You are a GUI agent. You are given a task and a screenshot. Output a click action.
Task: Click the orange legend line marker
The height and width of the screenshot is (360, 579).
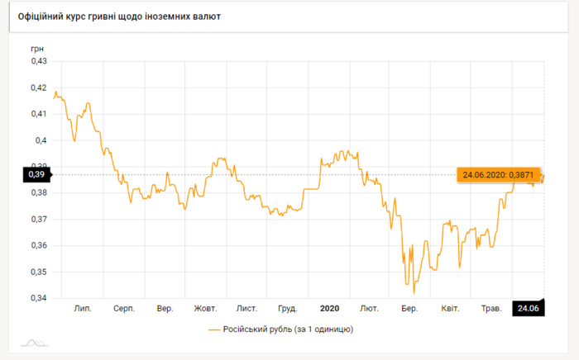215,329
